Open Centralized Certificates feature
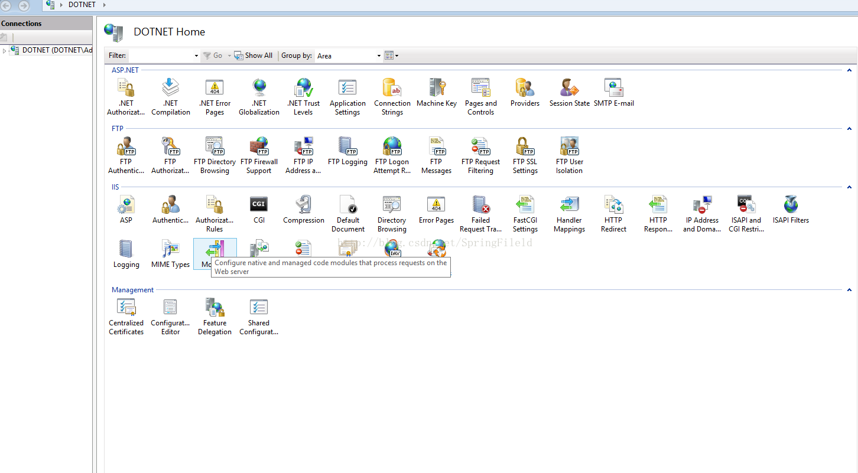Viewport: 858px width, 473px height. click(126, 317)
